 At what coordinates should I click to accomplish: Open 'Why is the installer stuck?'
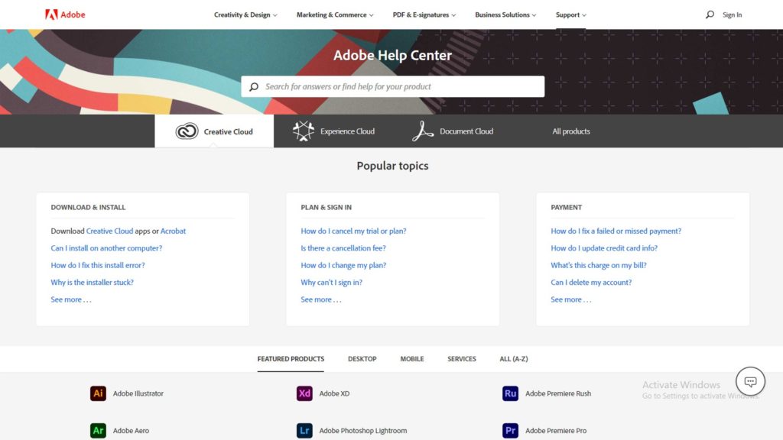92,283
